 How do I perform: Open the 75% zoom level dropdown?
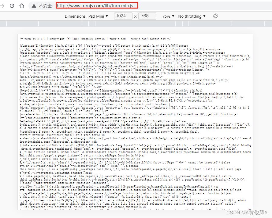(166, 16)
